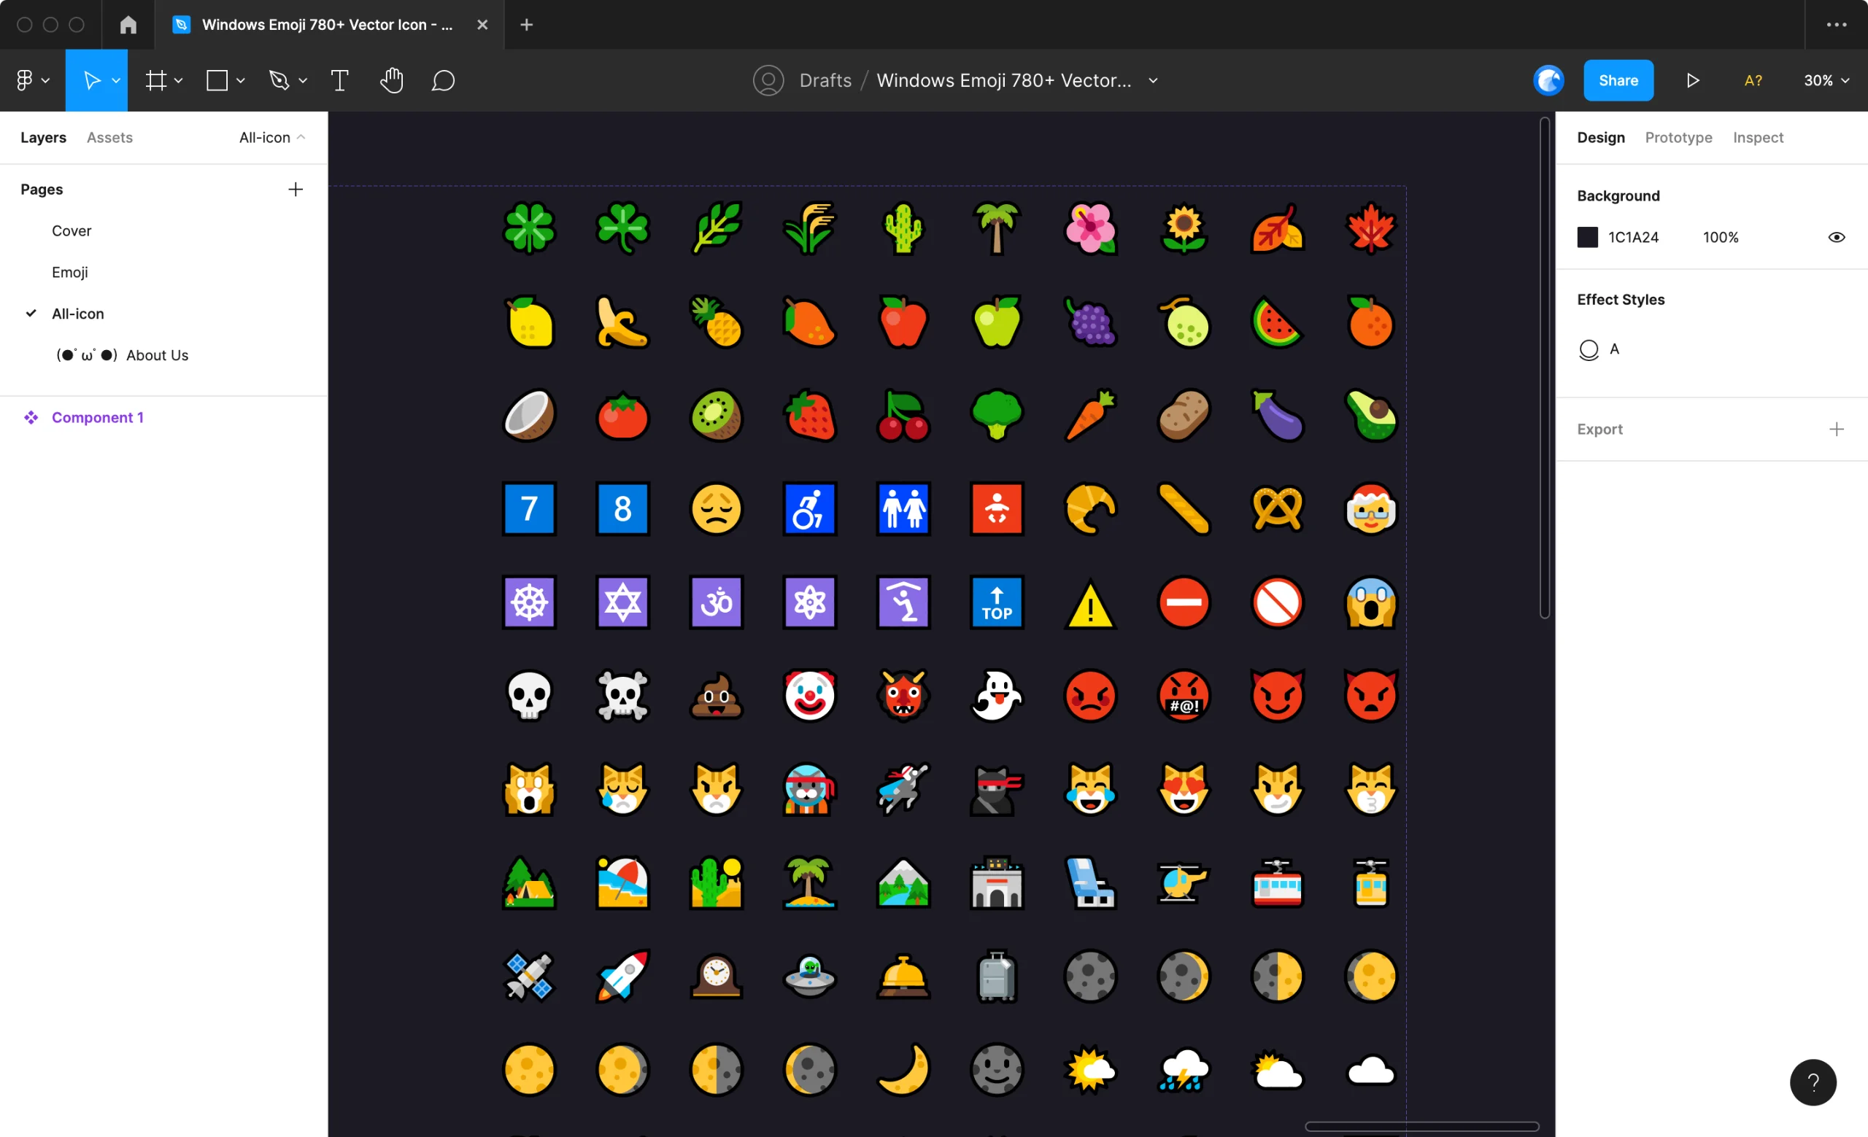Select the avocado emoji

click(1370, 414)
